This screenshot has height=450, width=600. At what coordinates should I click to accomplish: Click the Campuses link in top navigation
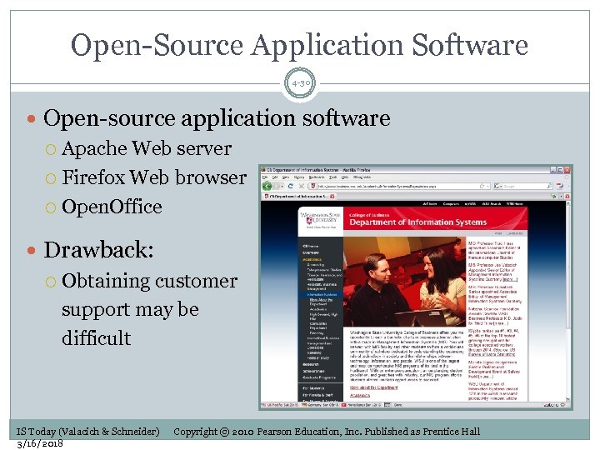click(451, 204)
